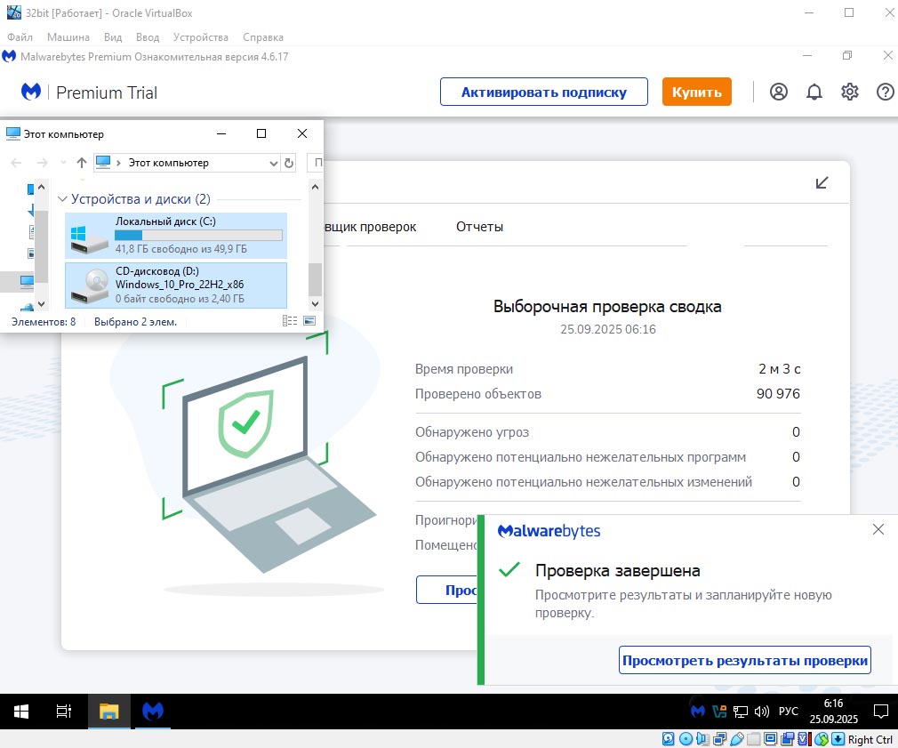This screenshot has height=748, width=898.
Task: Click the back arrow in Explorer
Action: [16, 163]
